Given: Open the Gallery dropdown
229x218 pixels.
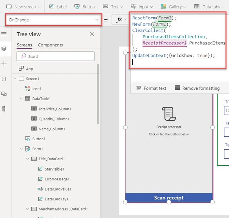Looking at the screenshot, I should click(x=173, y=7).
